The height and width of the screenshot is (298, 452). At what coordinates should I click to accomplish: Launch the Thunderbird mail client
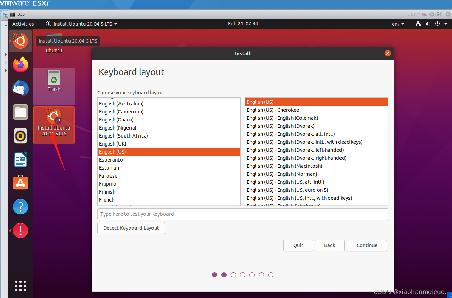[x=20, y=88]
